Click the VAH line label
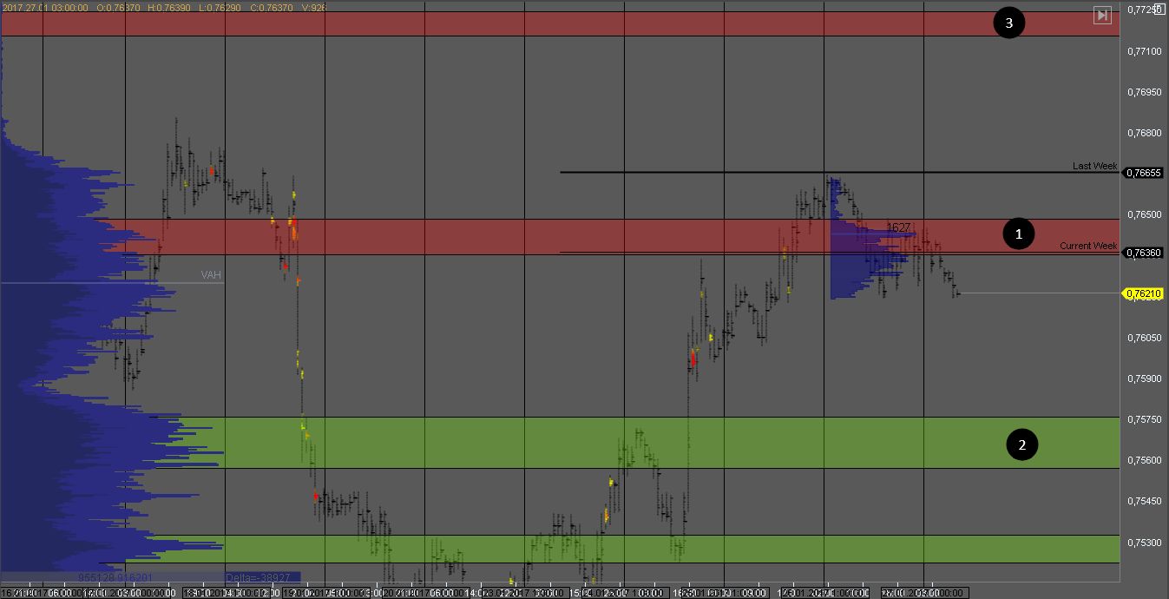 pyautogui.click(x=211, y=275)
